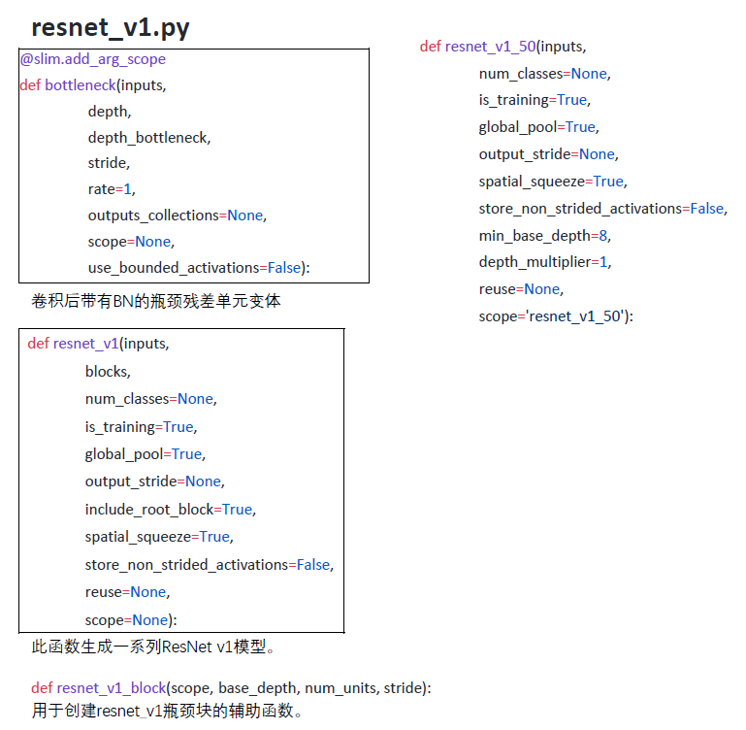Image resolution: width=746 pixels, height=730 pixels.
Task: Click the '此函数生成一系列ResNet v1模型。' caption
Action: [153, 647]
